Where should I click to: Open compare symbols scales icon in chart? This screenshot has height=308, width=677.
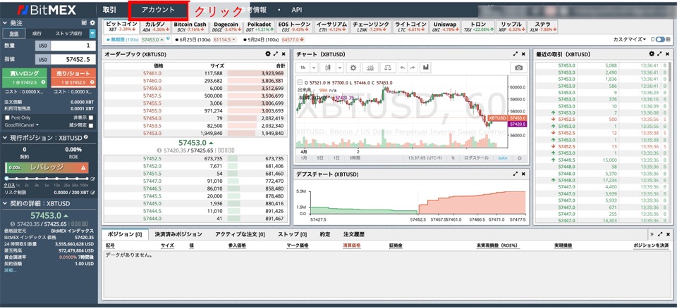tap(387, 68)
